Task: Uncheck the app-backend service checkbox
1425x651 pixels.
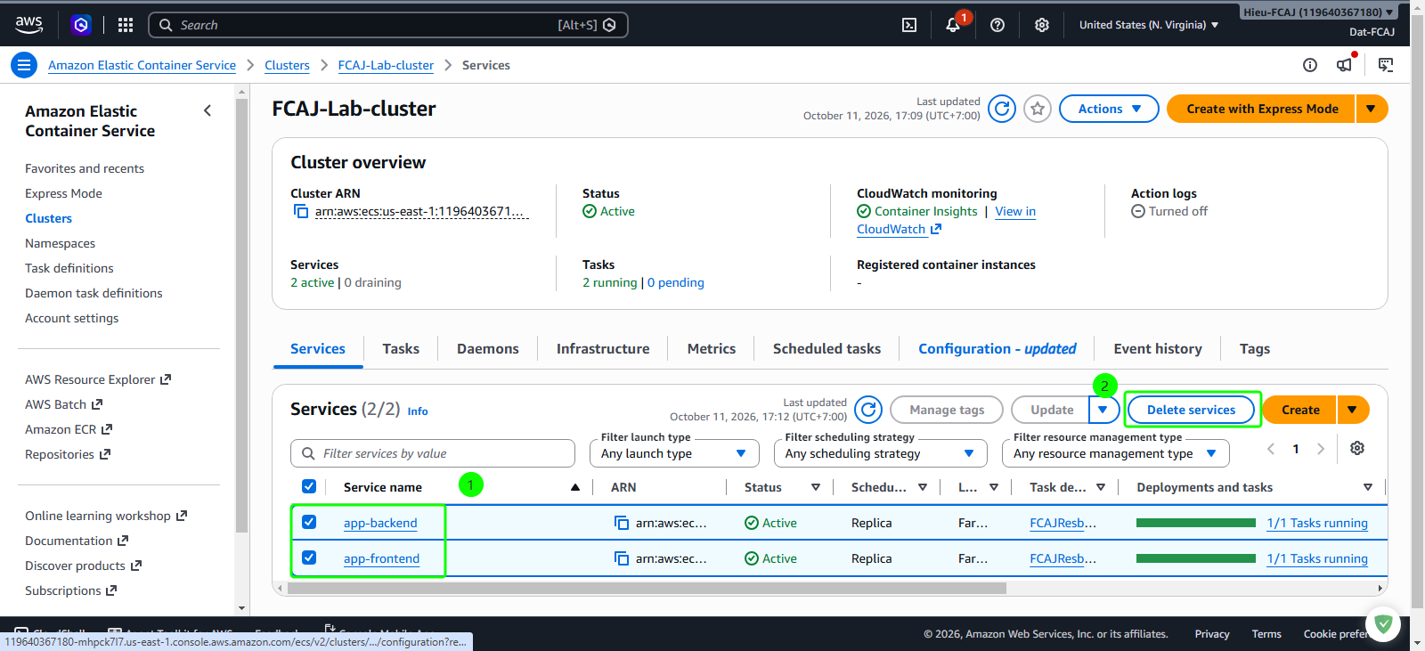Action: [309, 522]
